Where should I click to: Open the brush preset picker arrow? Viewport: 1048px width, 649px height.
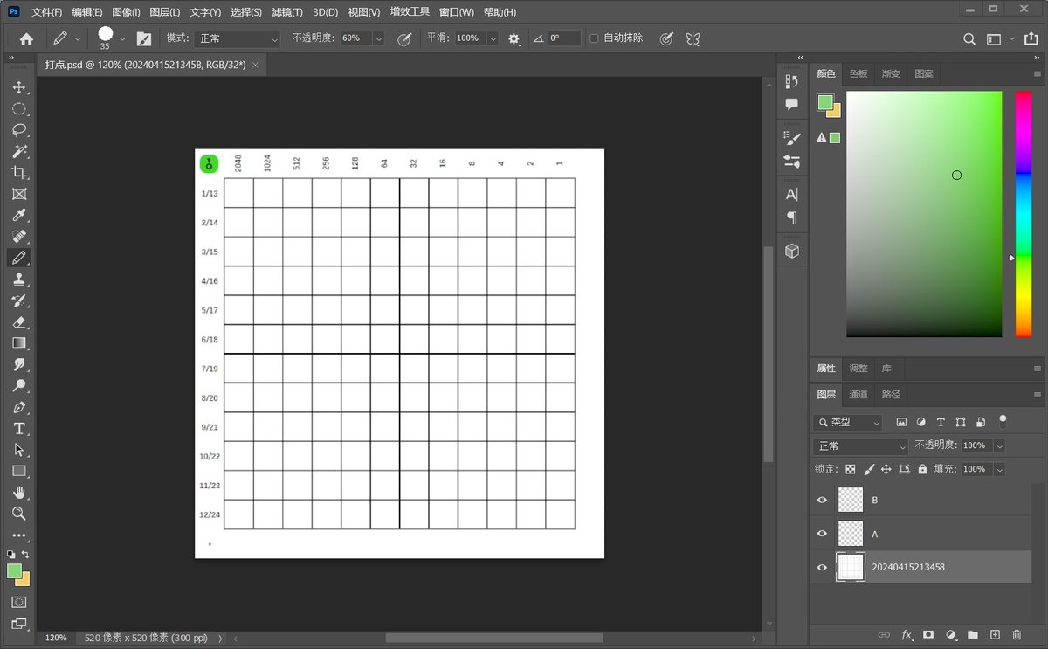(x=122, y=38)
